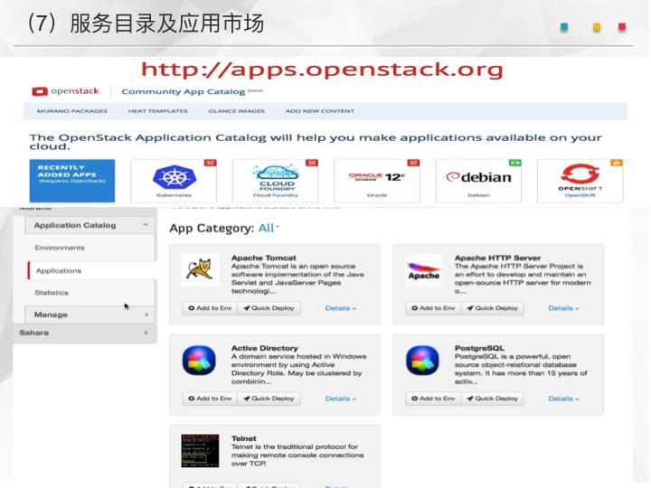Expand the Sahara panel
651x488 pixels.
click(84, 333)
